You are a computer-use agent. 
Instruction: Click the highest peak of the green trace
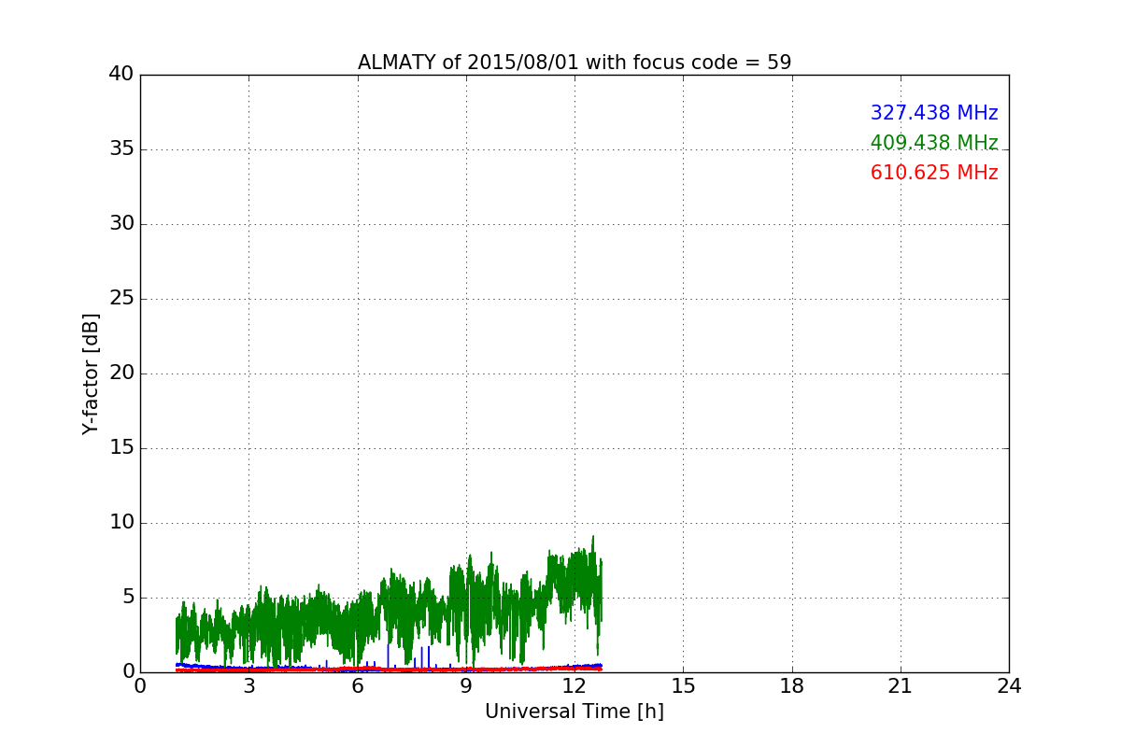592,537
